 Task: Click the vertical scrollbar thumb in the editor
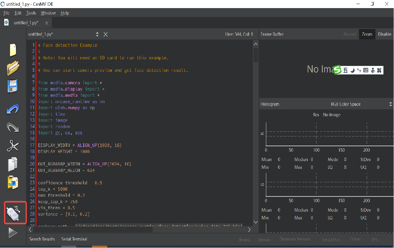(255, 55)
